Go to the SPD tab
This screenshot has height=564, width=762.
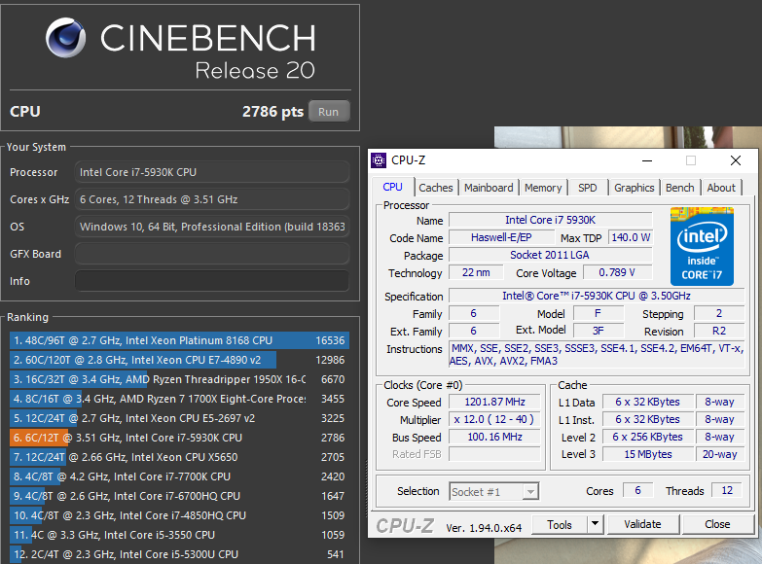(588, 188)
